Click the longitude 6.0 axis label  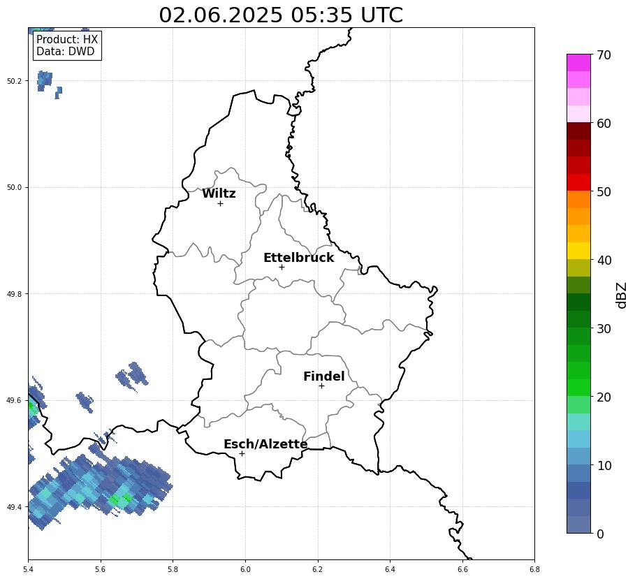coord(245,569)
